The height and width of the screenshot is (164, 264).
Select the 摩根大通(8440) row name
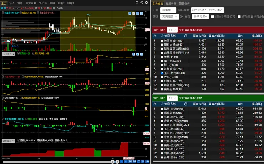point(174,45)
